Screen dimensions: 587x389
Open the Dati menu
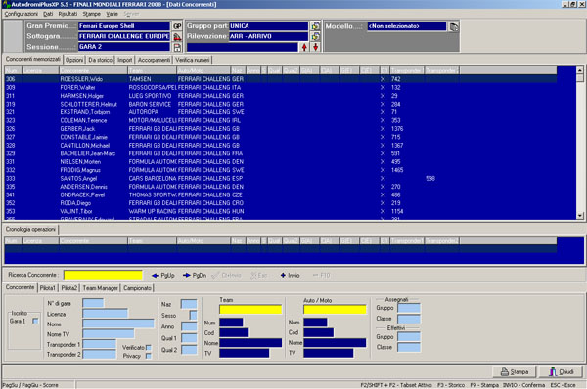(48, 14)
